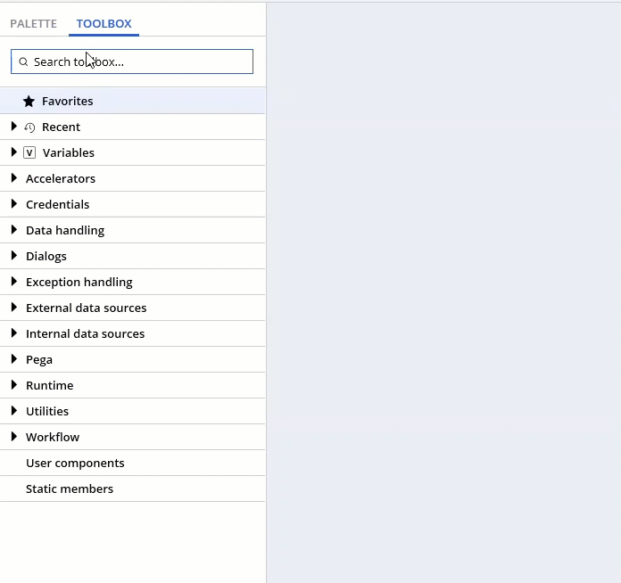Click the Variables V box icon
621x583 pixels.
pos(29,152)
